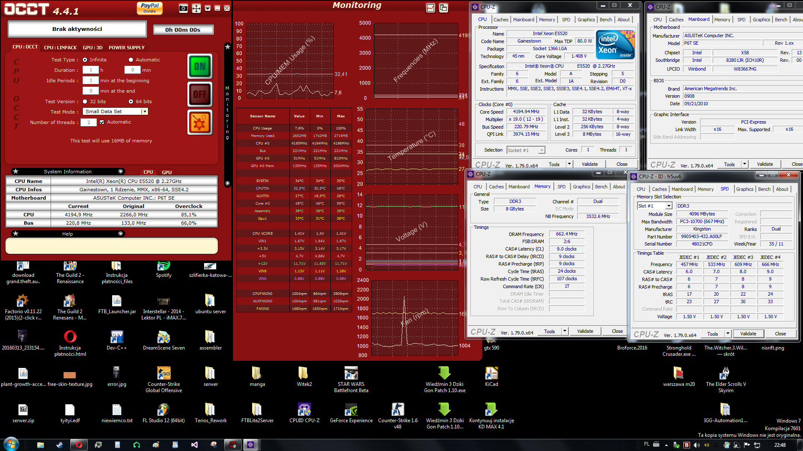803x451 pixels.
Task: Click the PL language indicator in taskbar
Action: [647, 444]
